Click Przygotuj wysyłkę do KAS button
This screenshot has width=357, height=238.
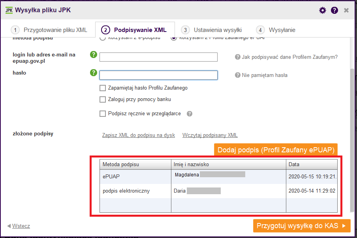[302, 226]
